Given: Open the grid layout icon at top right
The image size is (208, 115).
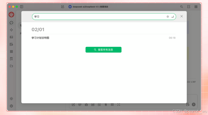Looking at the screenshot, I should coord(196,7).
